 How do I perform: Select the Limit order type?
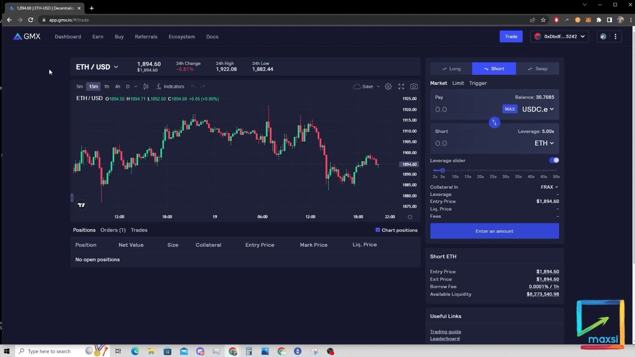(458, 83)
